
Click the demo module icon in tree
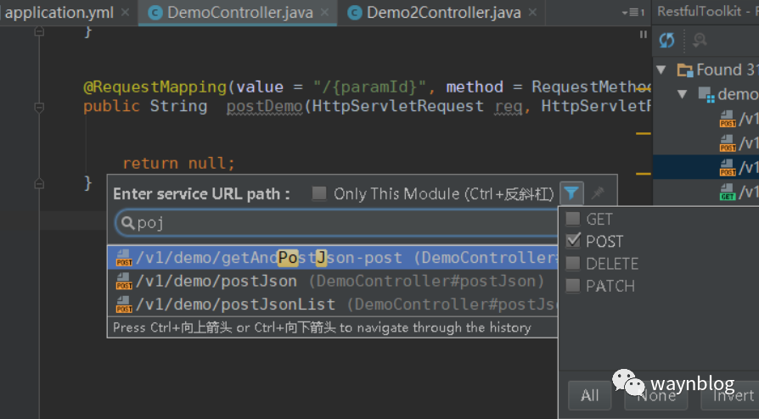click(x=706, y=95)
